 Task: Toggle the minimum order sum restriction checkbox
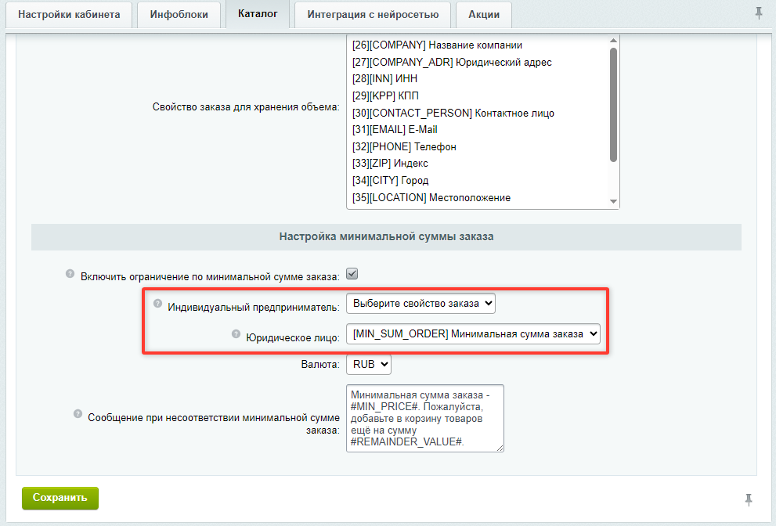(352, 274)
